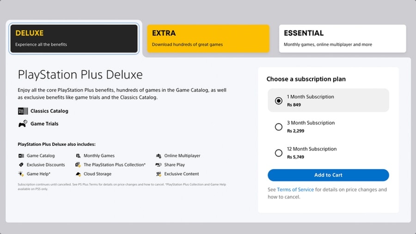Click the Classics Catalog icon
This screenshot has width=416, height=234.
(23, 111)
